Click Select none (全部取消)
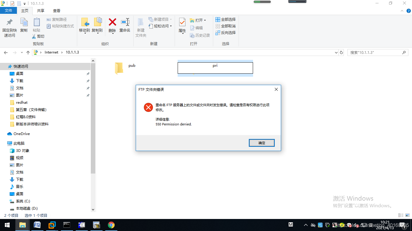 click(x=225, y=26)
